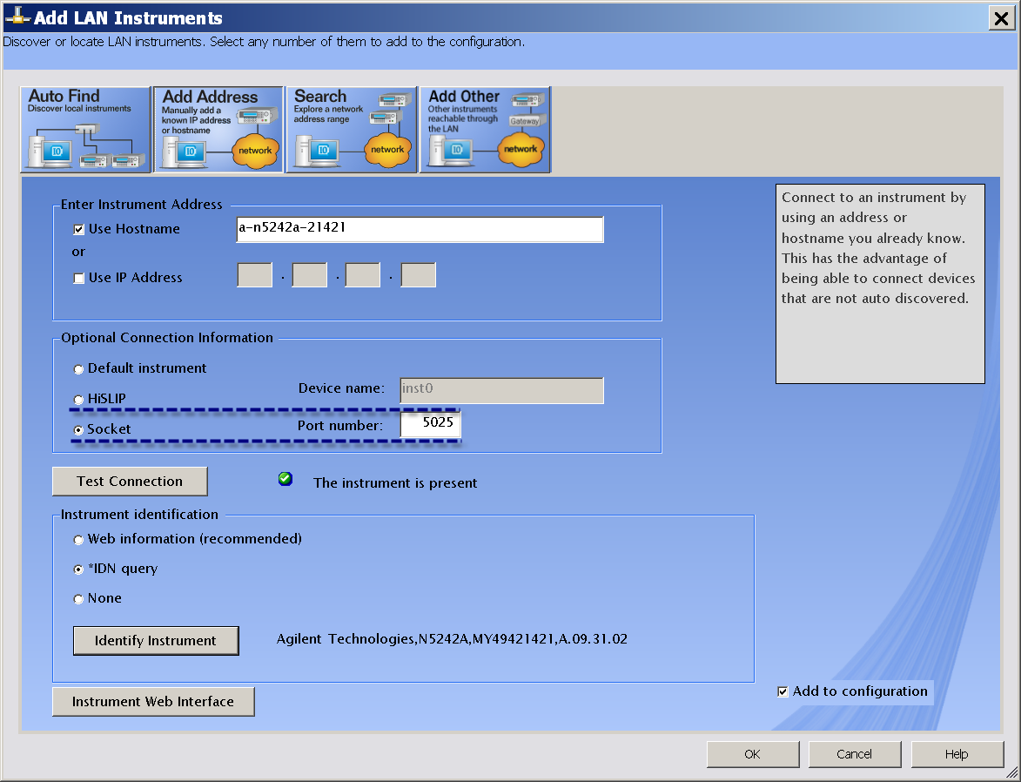Close the Add LAN Instruments dialog

tap(1000, 19)
